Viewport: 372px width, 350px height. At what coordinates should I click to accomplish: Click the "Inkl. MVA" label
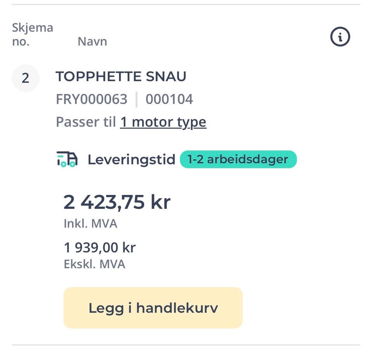(90, 224)
